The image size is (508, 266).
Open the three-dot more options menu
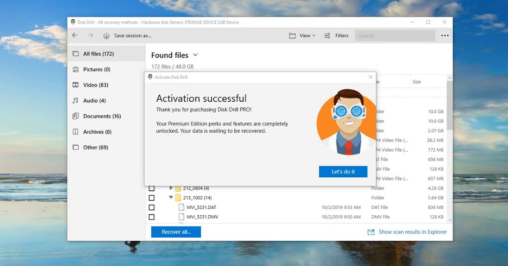pyautogui.click(x=445, y=36)
